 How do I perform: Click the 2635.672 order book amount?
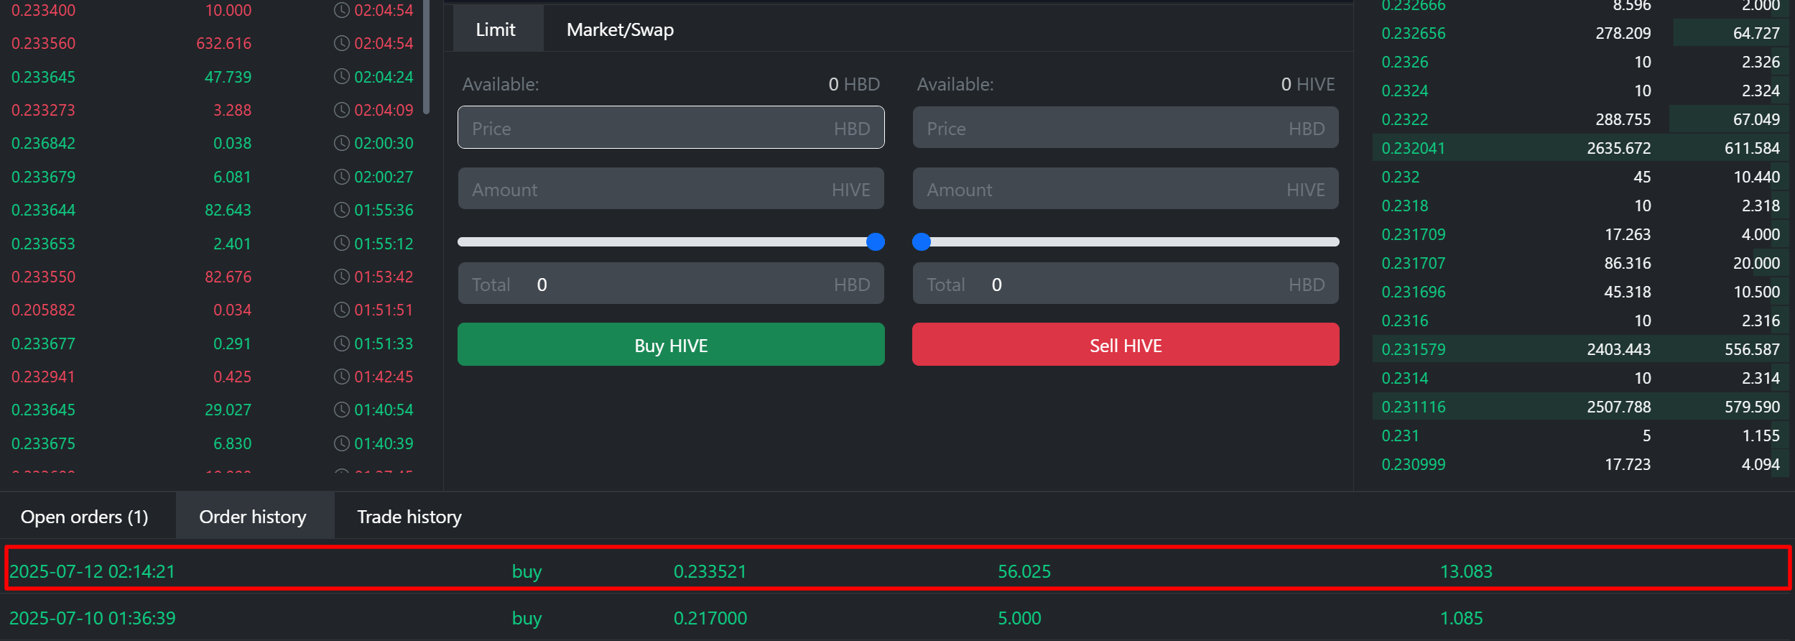(x=1618, y=148)
